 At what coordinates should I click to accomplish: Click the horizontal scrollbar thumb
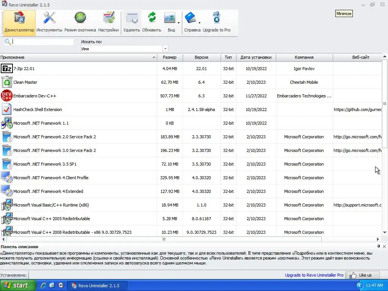(164, 239)
